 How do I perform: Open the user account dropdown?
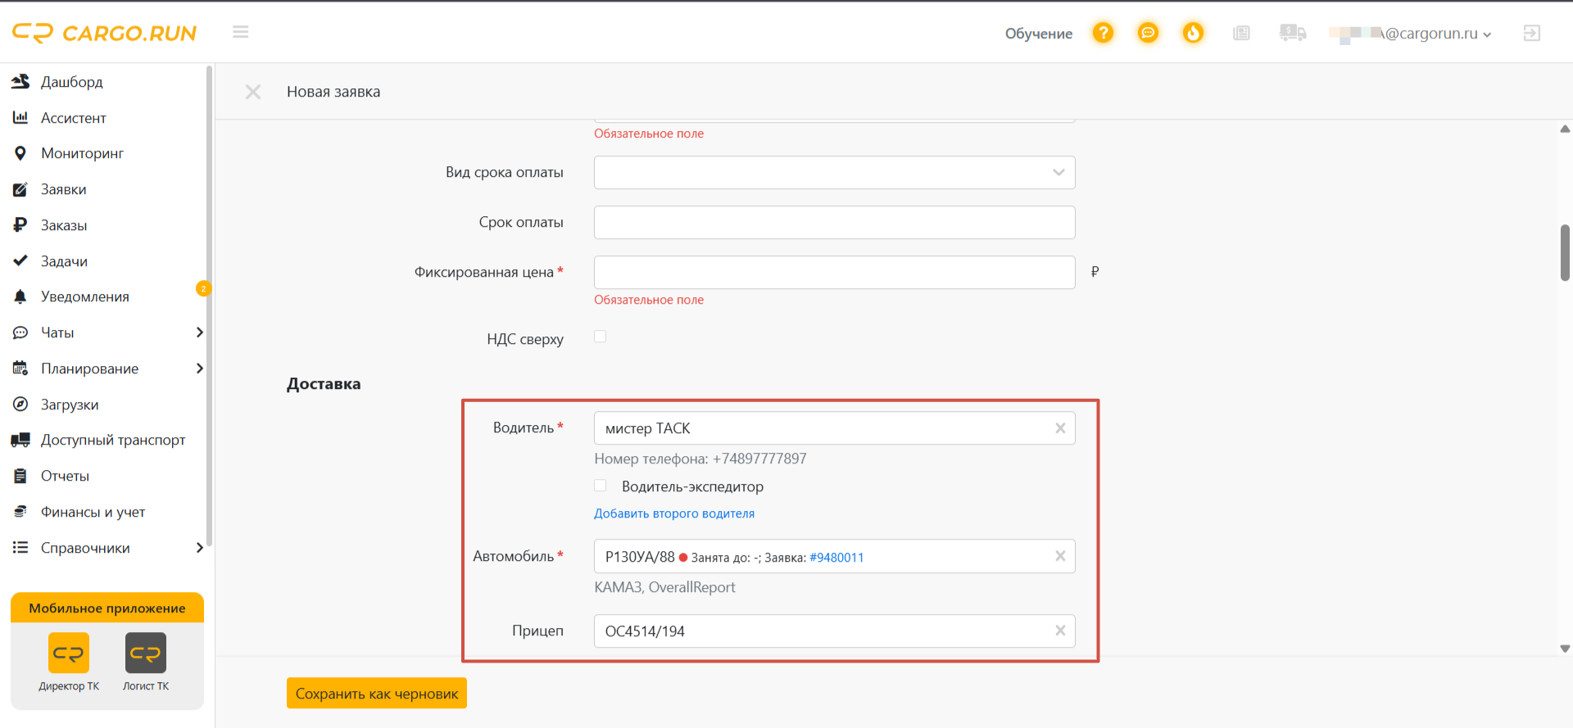pos(1411,34)
